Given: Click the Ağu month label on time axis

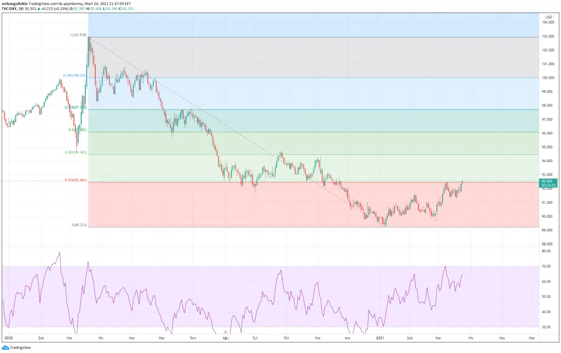Looking at the screenshot, I should 226,338.
